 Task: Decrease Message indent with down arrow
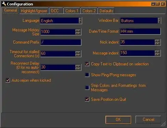coord(158,54)
